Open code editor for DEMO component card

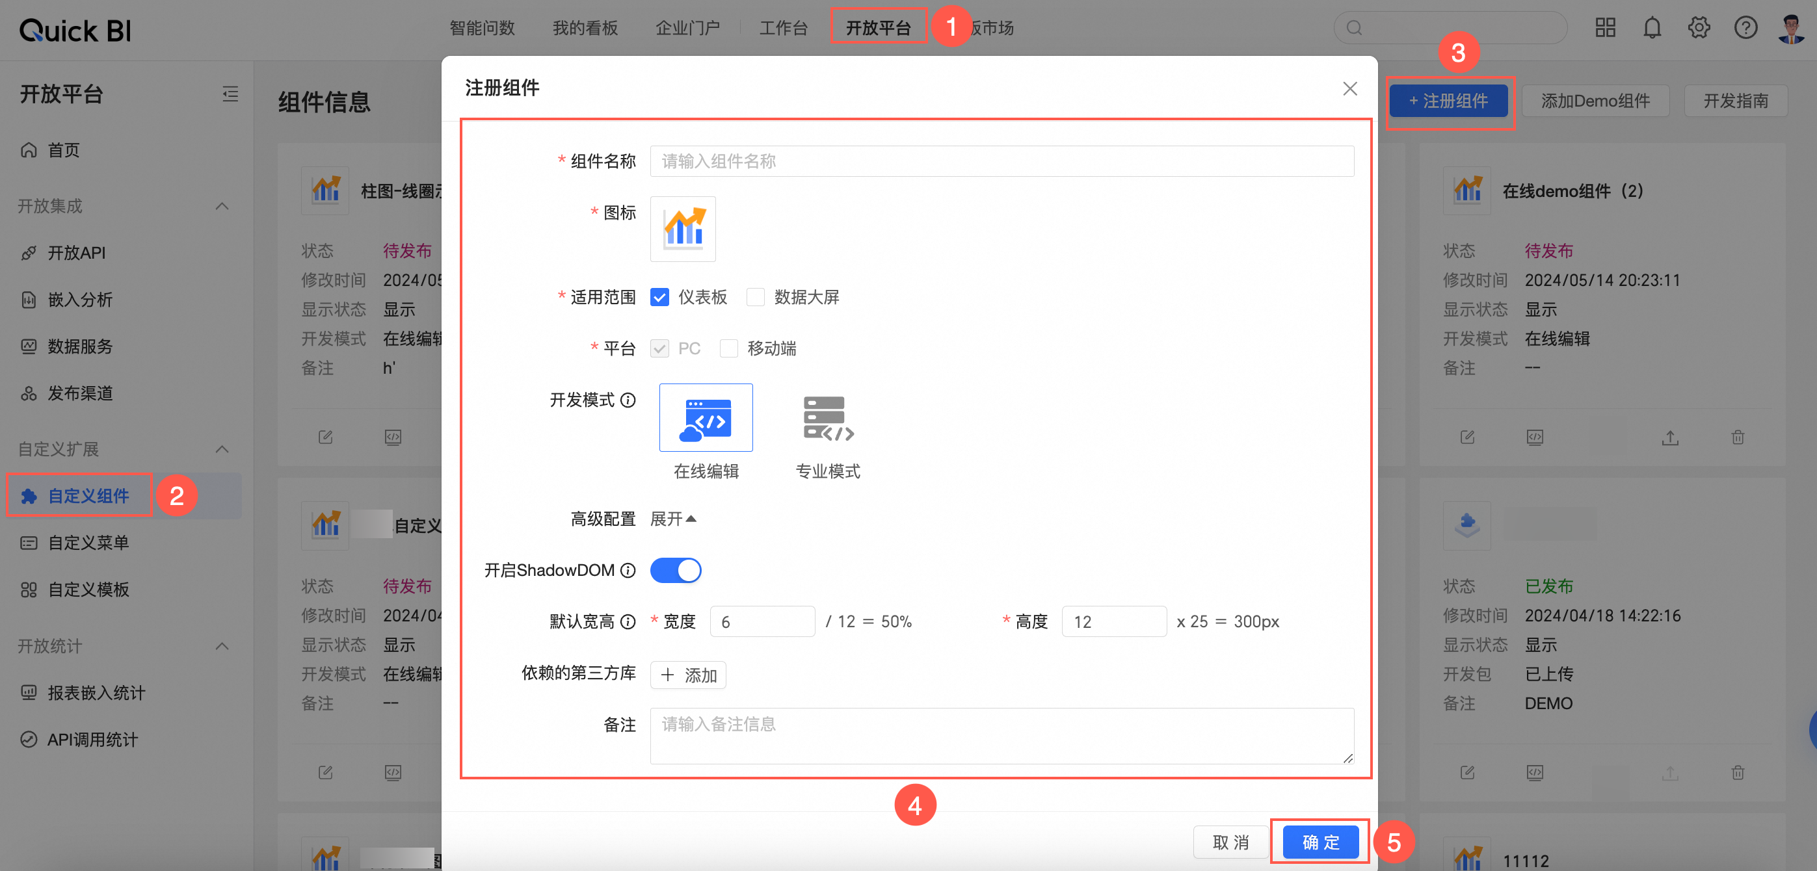[1535, 772]
